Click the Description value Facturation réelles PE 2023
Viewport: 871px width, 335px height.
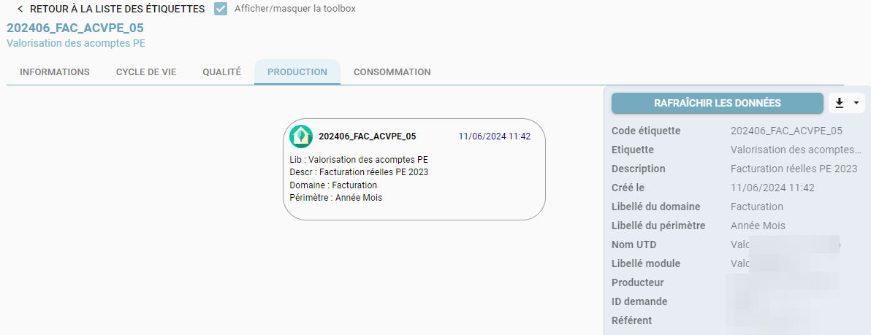tap(794, 169)
